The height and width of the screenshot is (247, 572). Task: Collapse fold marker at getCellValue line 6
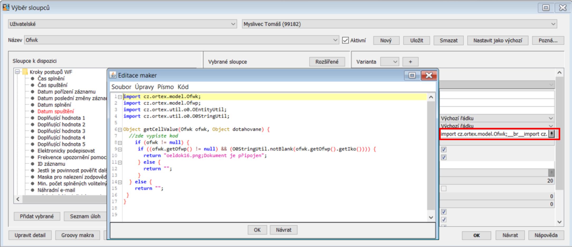click(120, 130)
